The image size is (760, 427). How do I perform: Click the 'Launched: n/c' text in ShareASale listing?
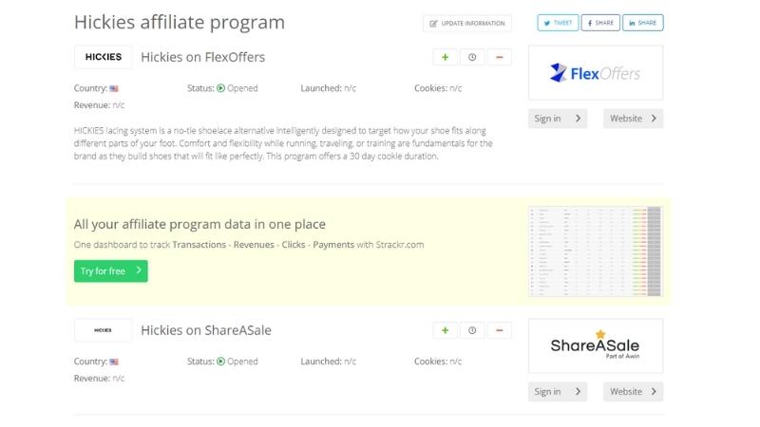(328, 362)
